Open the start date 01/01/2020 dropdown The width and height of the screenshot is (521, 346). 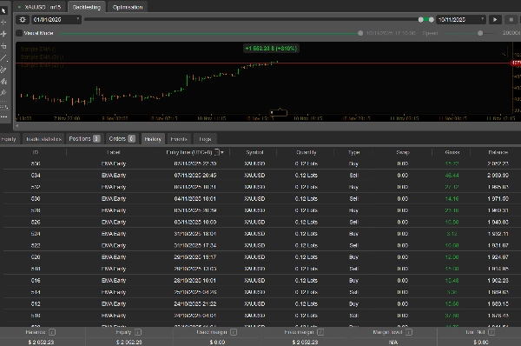click(56, 20)
